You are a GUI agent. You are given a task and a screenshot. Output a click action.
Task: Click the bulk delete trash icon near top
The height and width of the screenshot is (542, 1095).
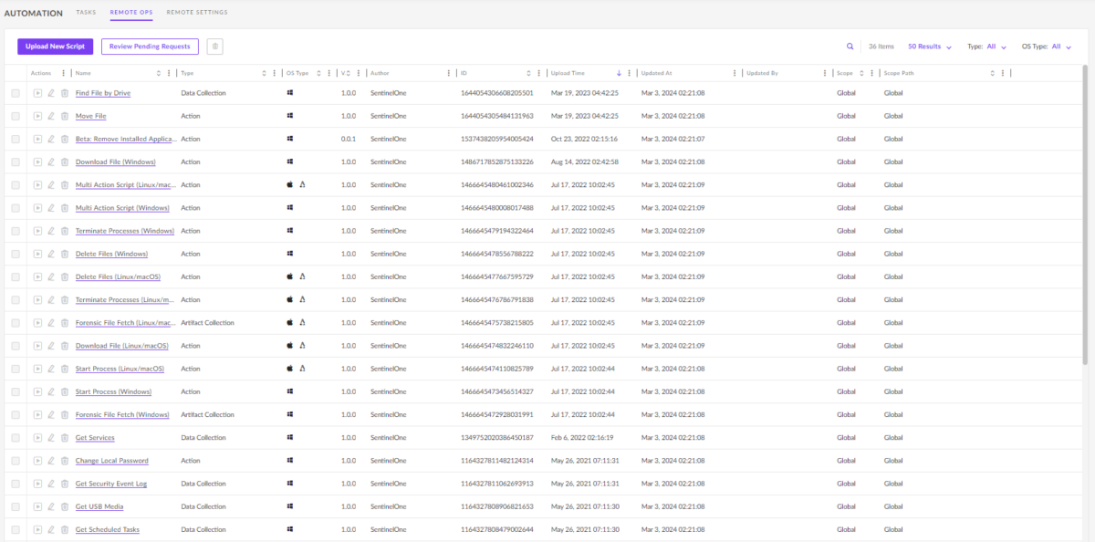pyautogui.click(x=216, y=46)
